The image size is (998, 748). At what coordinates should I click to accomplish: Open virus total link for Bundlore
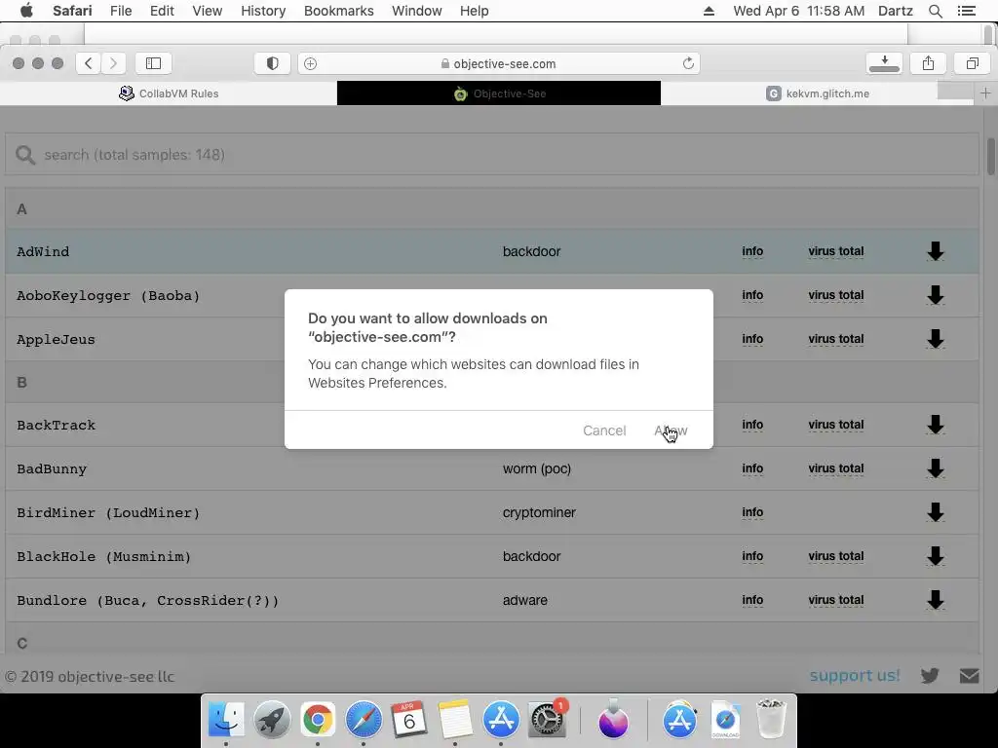pos(835,600)
